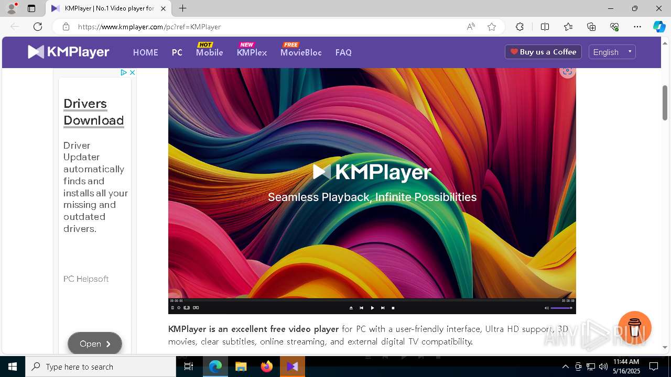The width and height of the screenshot is (671, 377).
Task: Open a new browser tab
Action: click(x=182, y=8)
